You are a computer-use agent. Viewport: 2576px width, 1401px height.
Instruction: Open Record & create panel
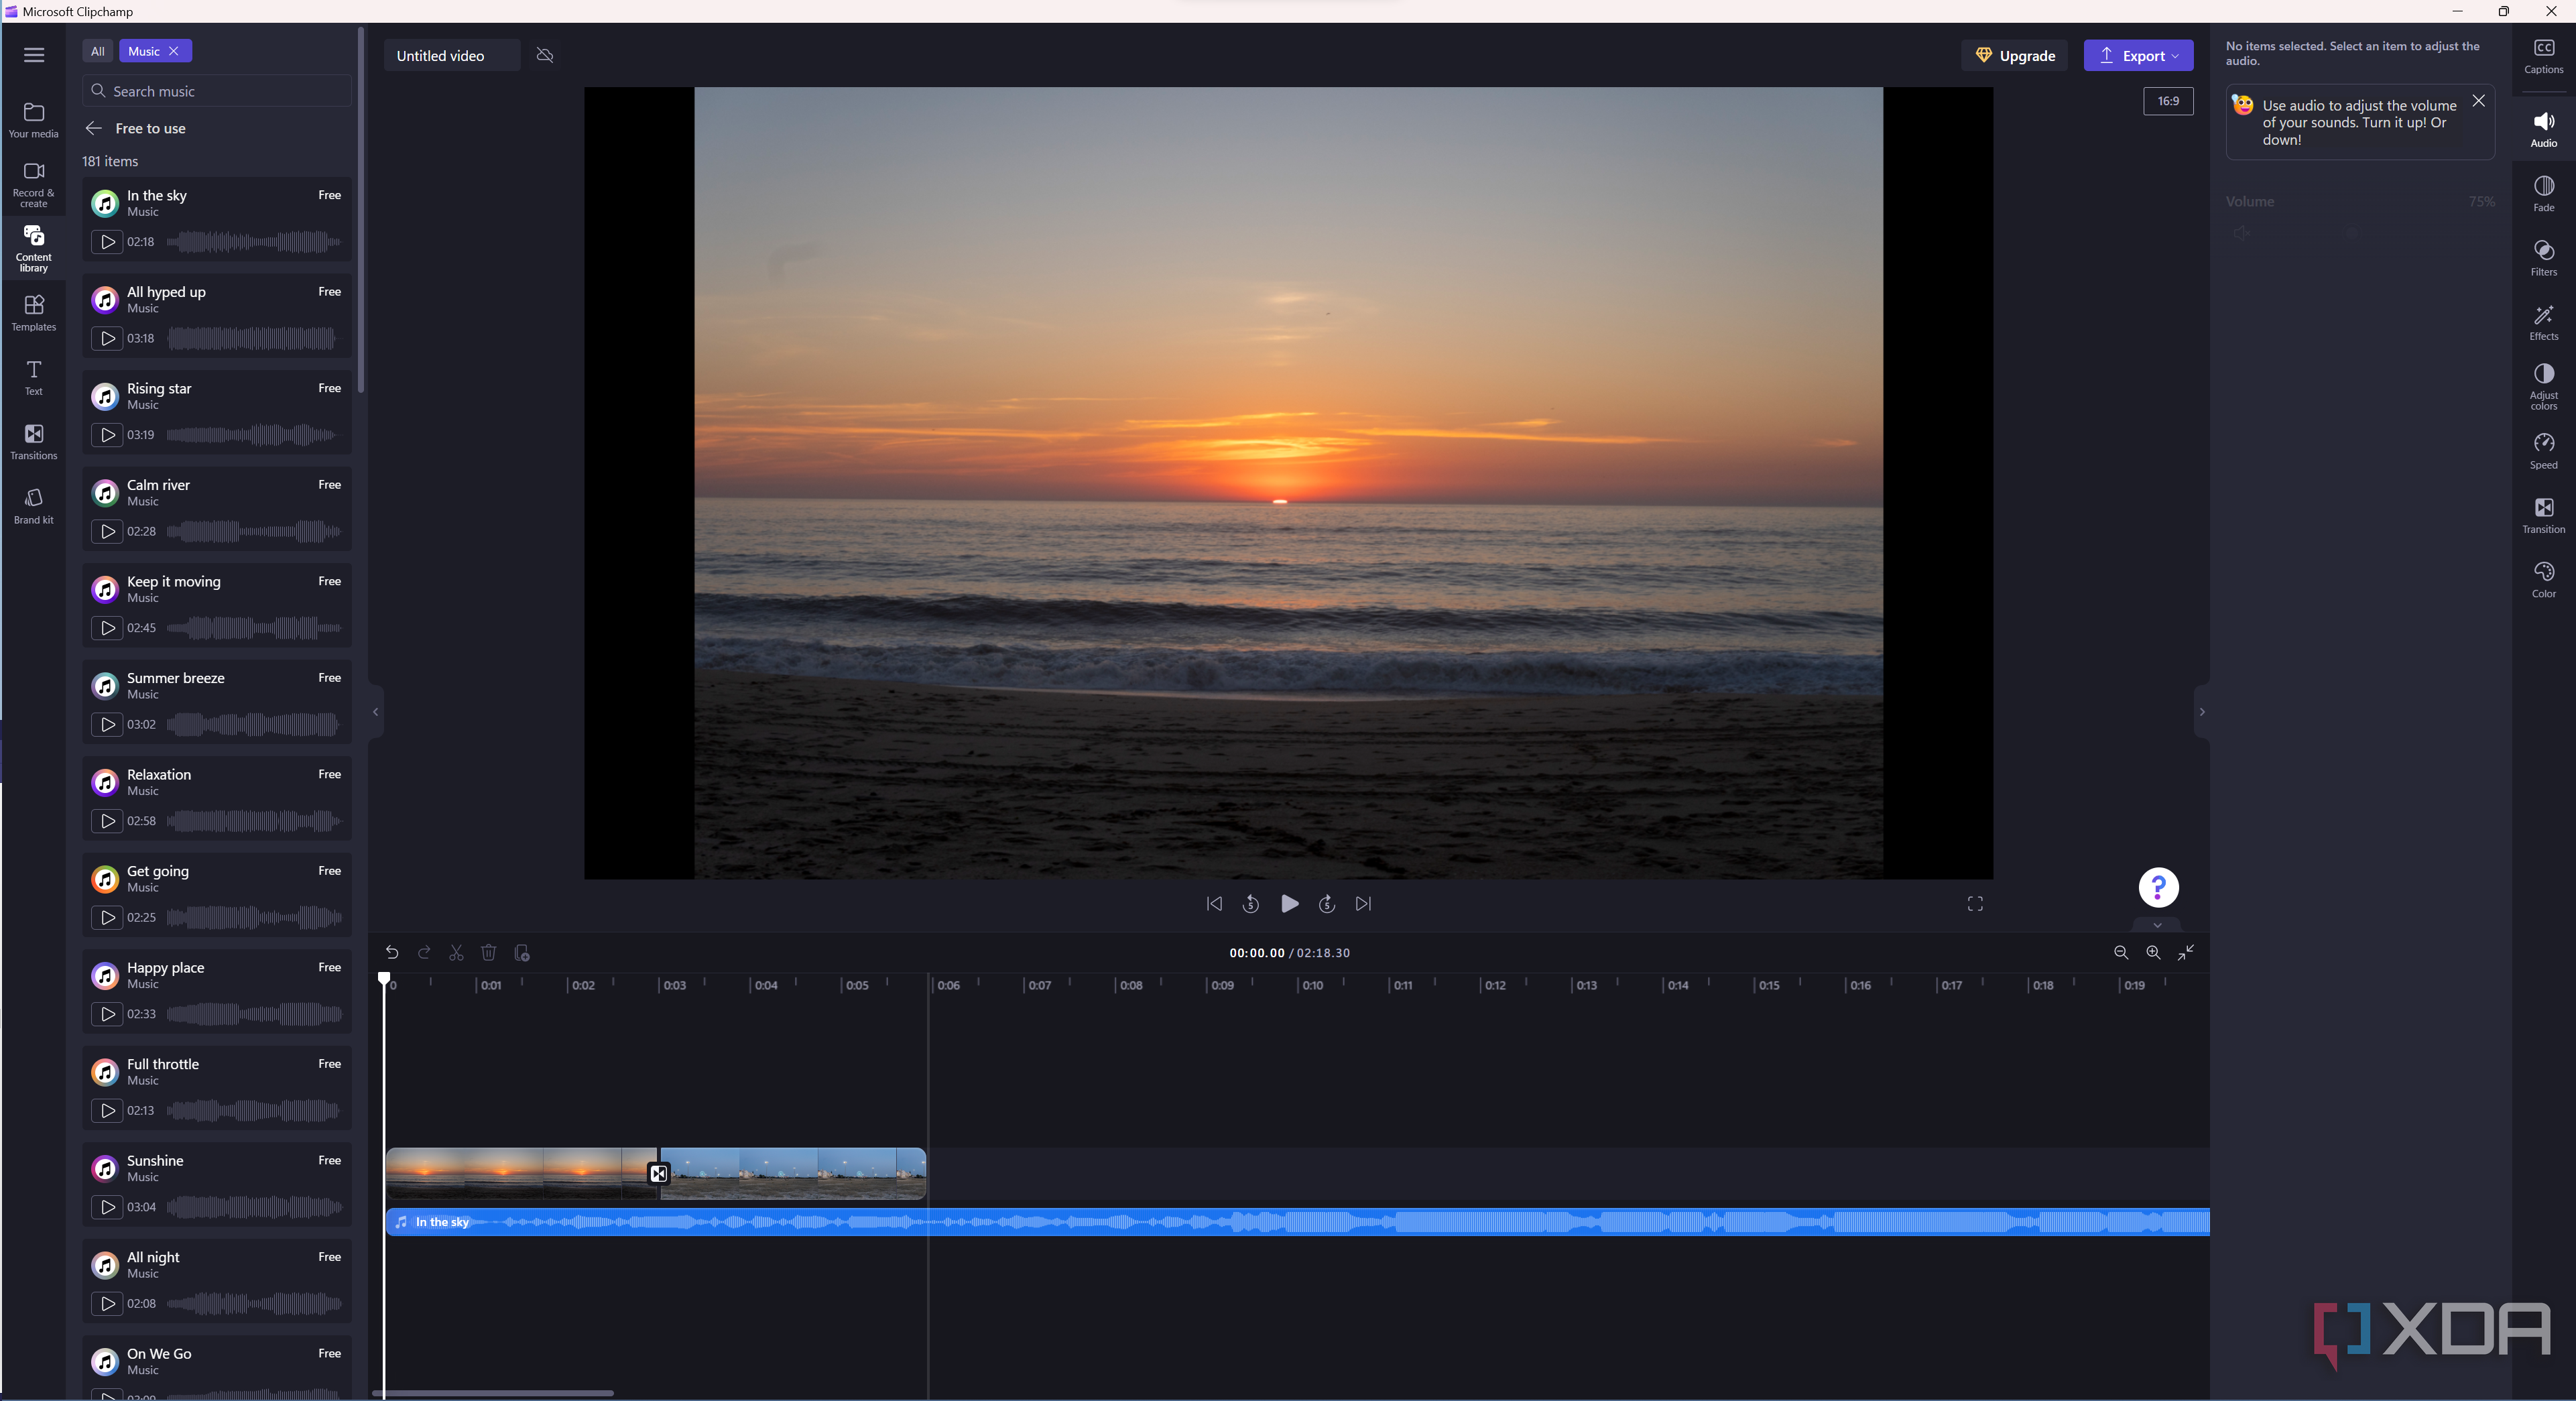[34, 184]
